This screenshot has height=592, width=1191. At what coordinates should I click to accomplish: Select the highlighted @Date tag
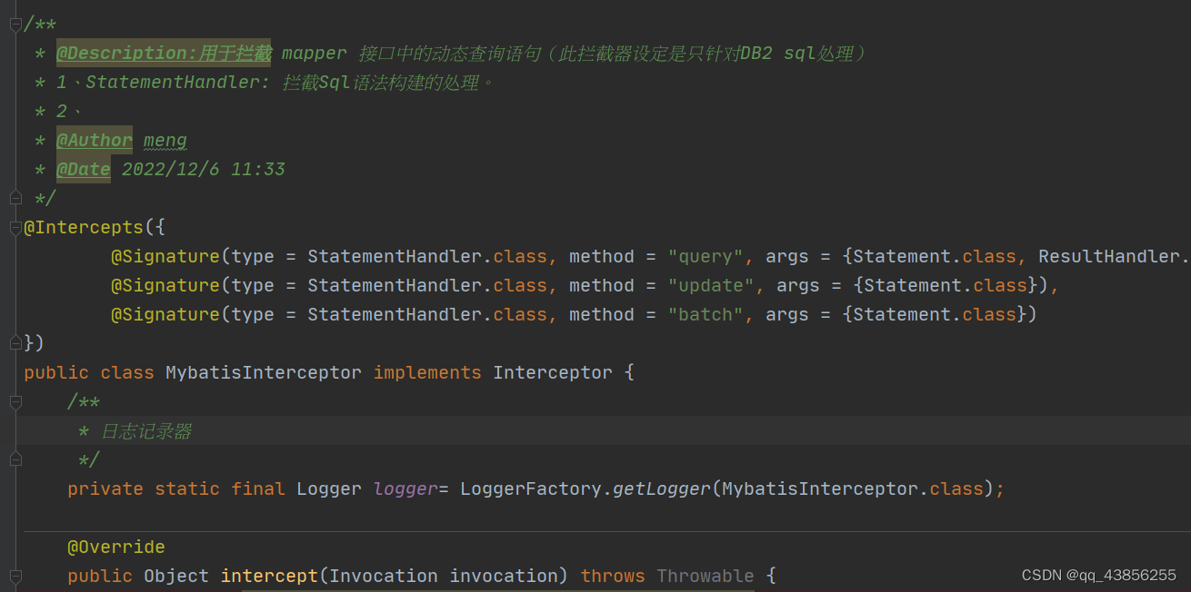[84, 169]
